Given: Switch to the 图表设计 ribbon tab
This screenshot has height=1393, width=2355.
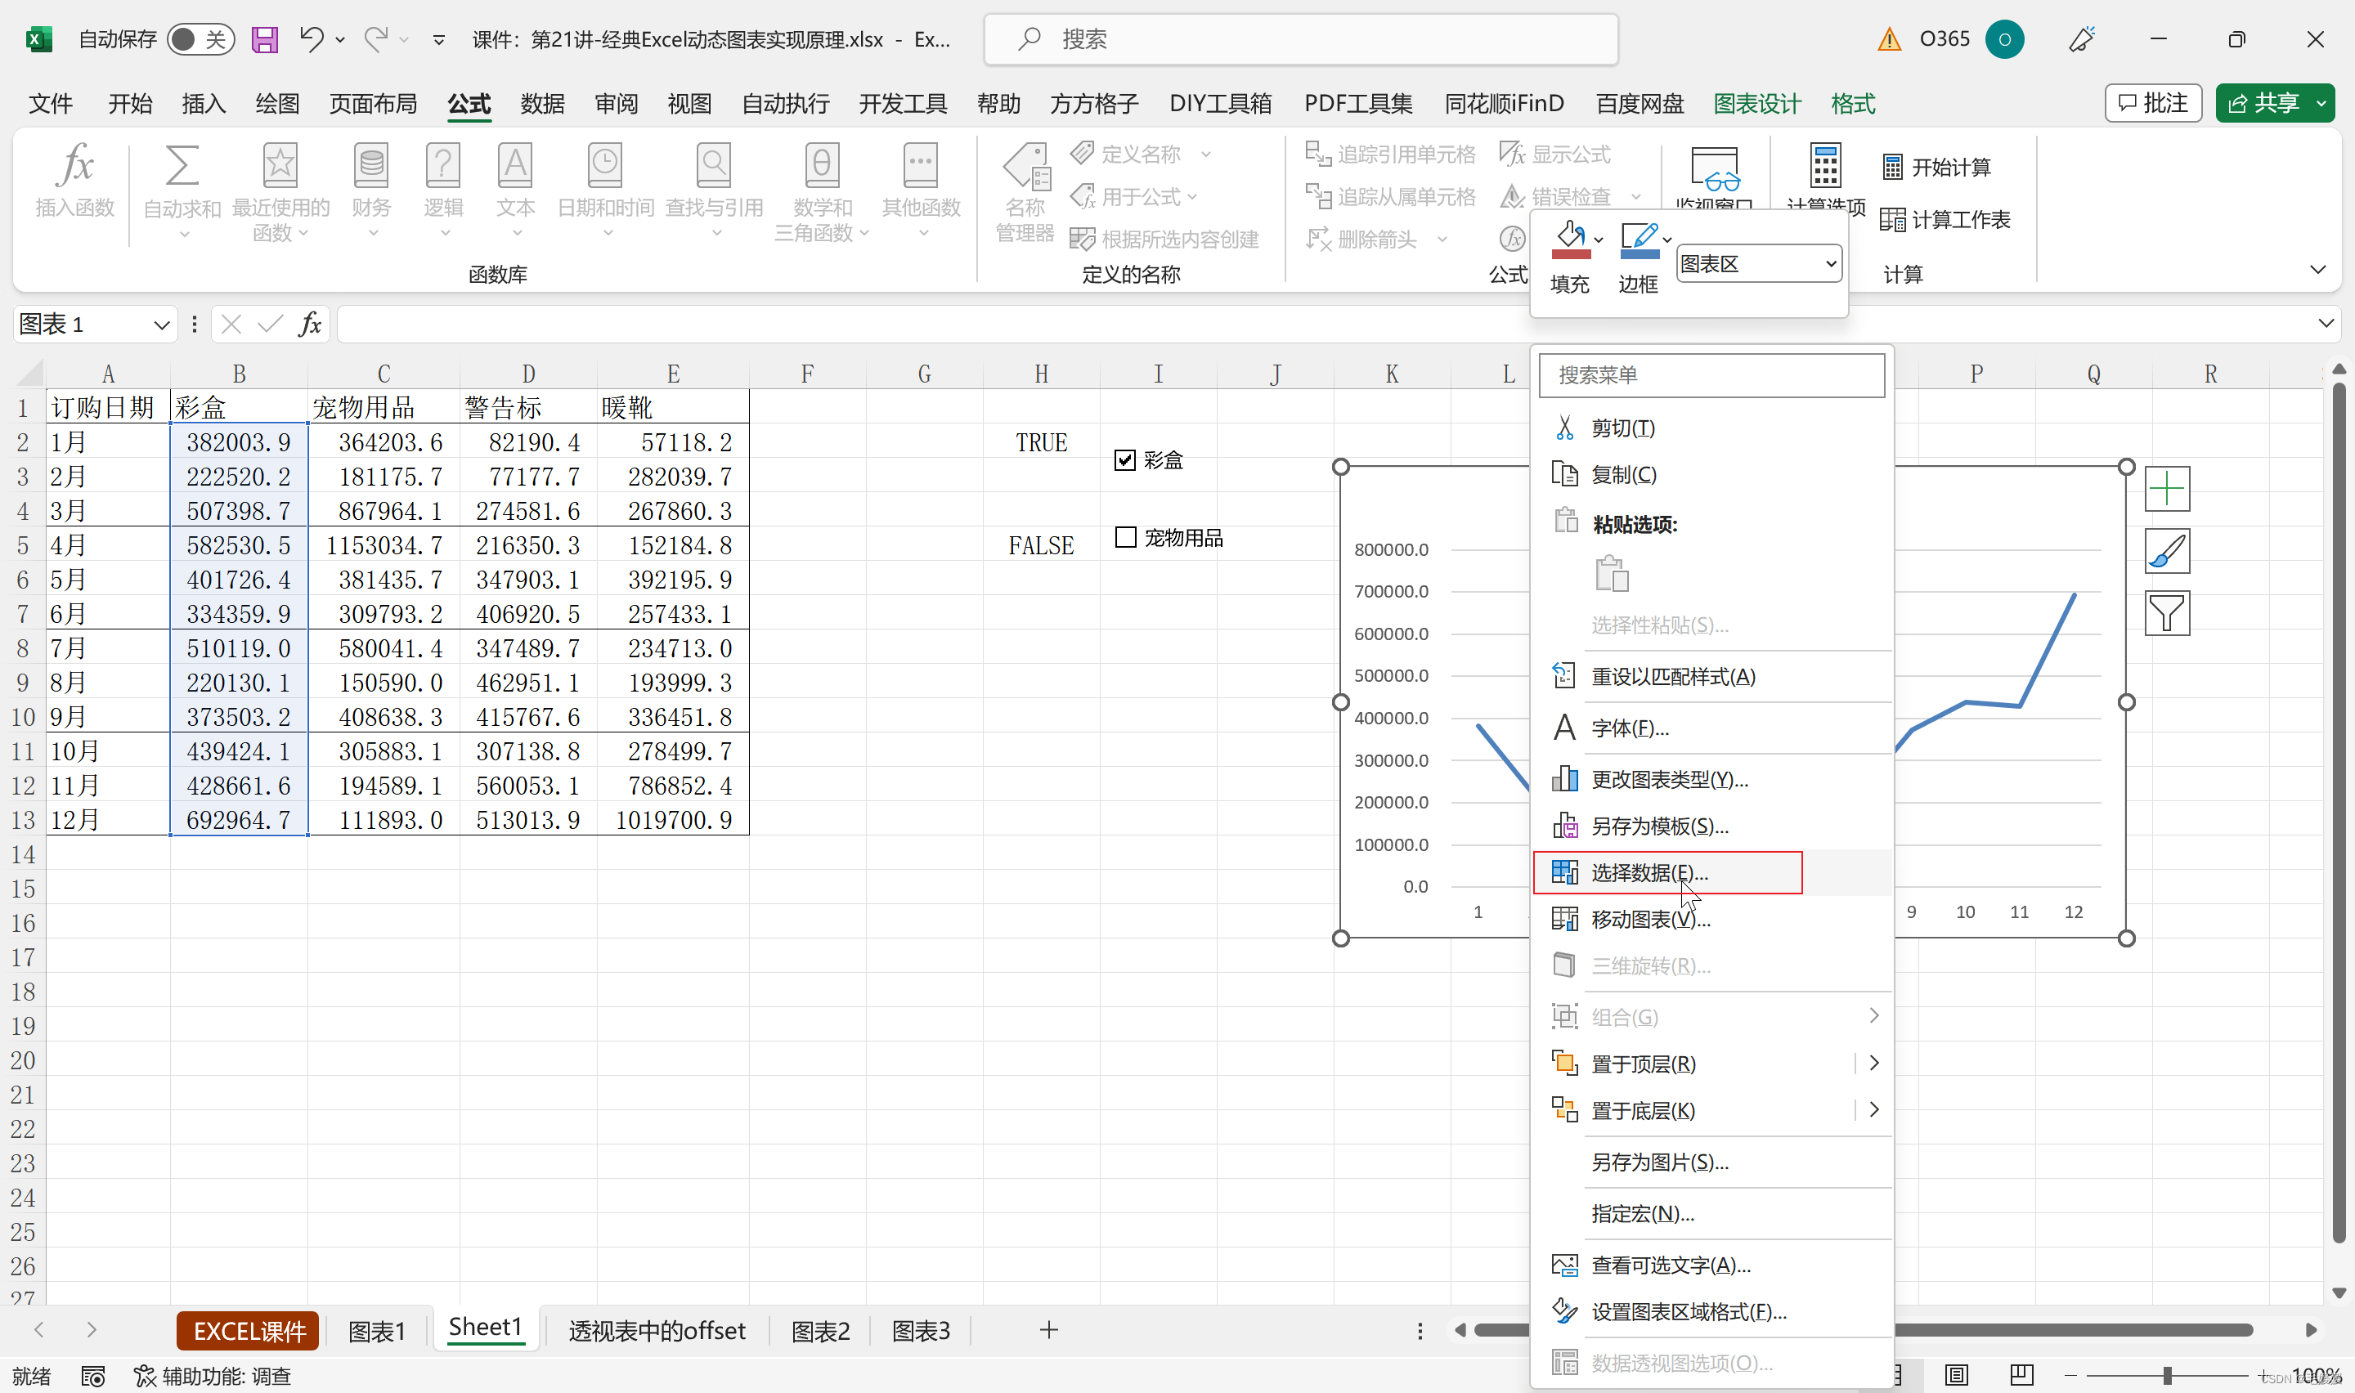Looking at the screenshot, I should click(1757, 103).
